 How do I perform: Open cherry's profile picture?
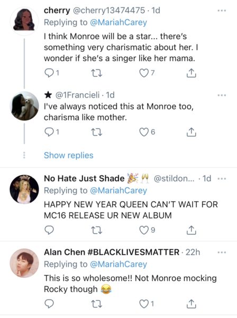coord(24,21)
